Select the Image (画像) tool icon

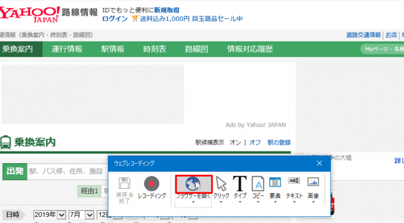pos(313,182)
